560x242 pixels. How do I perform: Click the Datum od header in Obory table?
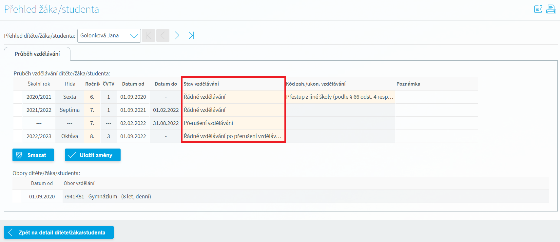tap(42, 183)
